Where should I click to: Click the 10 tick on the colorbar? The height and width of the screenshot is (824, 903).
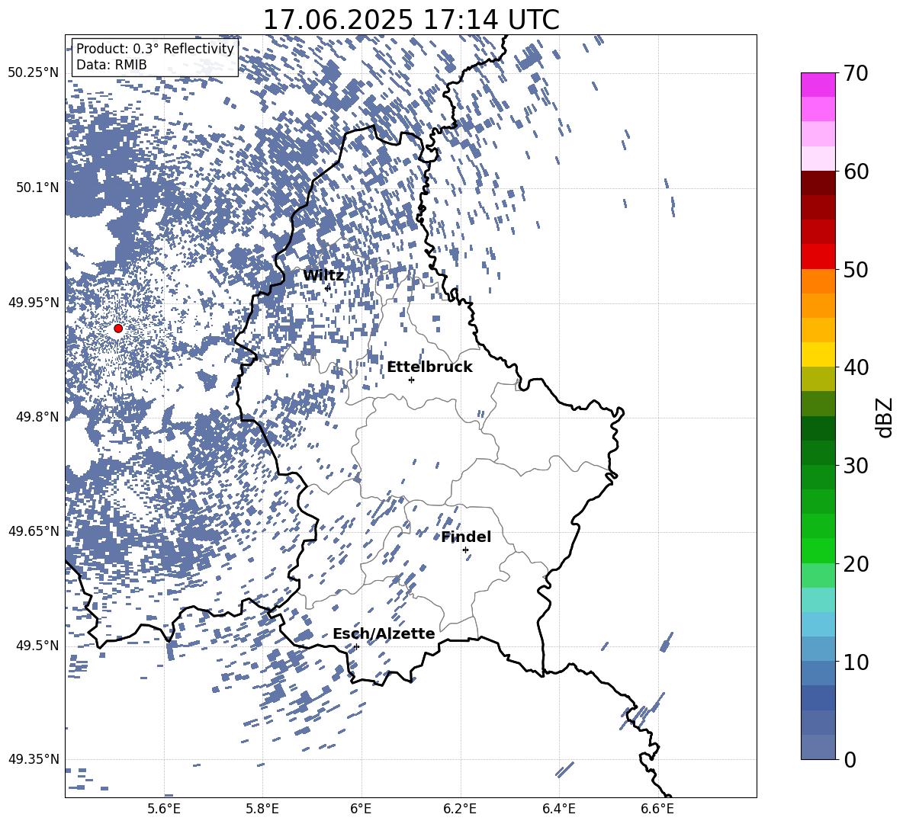click(x=855, y=662)
